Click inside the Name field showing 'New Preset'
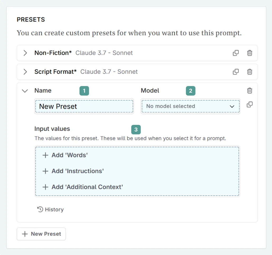This screenshot has width=272, height=255. point(84,106)
